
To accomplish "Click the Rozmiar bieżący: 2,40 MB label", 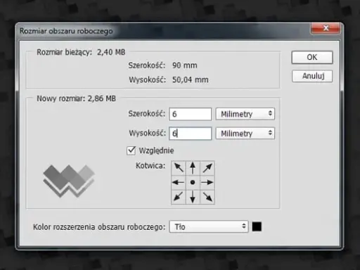I will point(81,52).
